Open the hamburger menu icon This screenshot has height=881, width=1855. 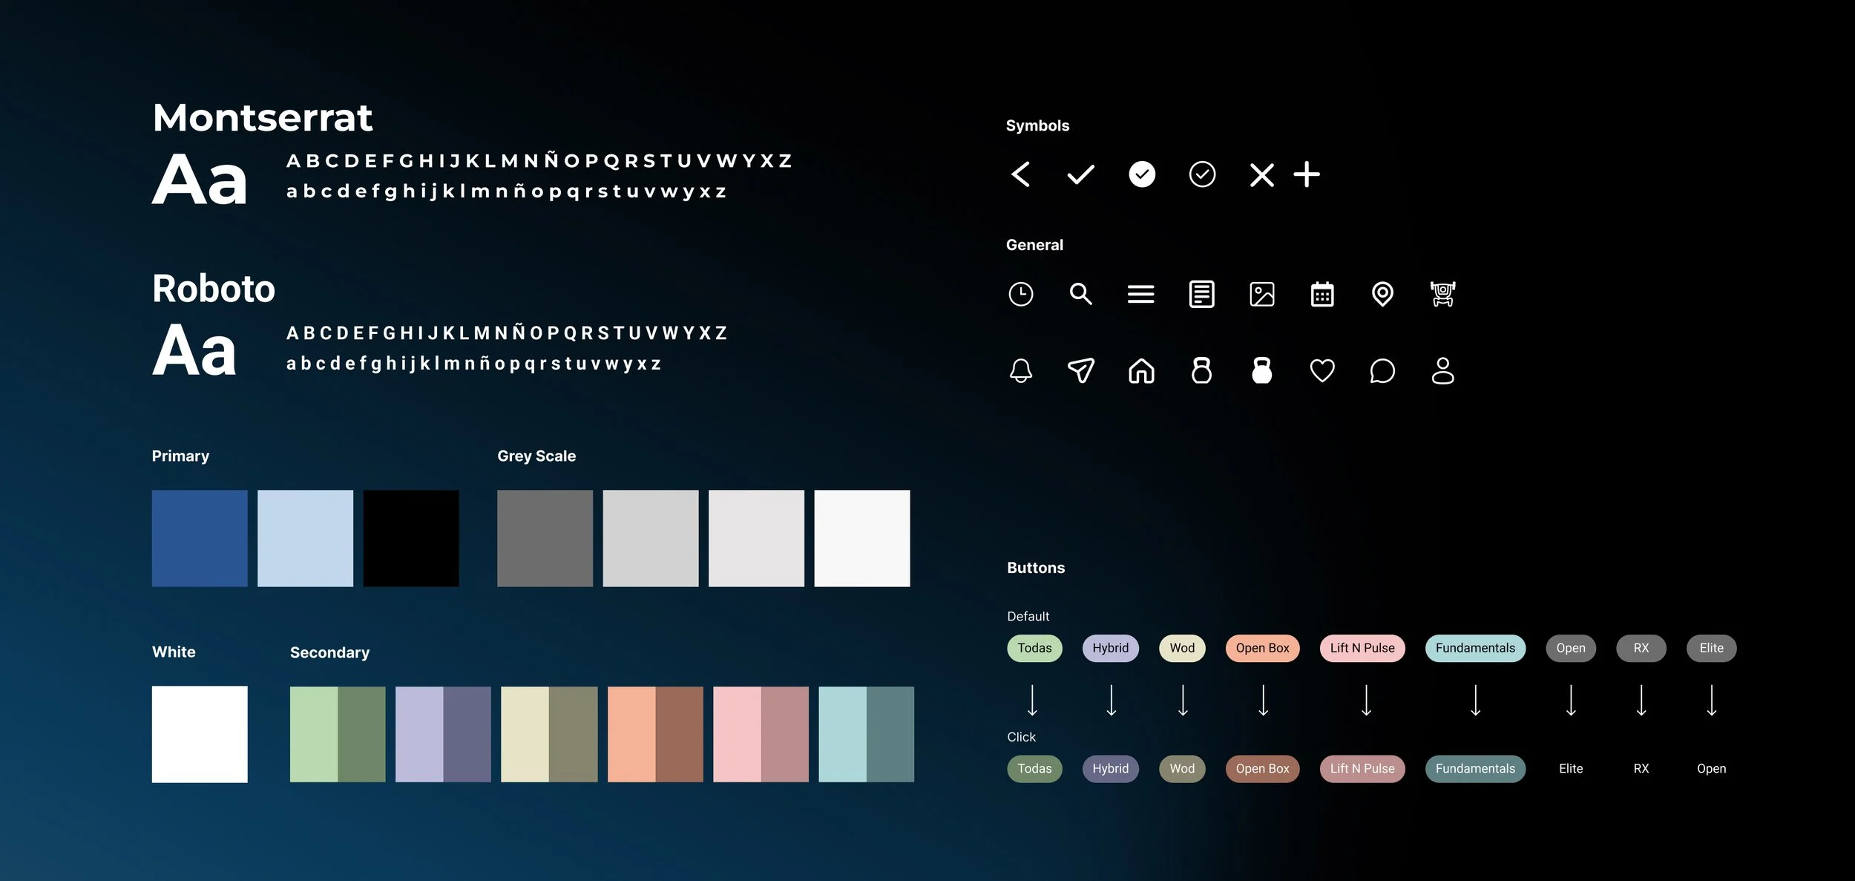(x=1140, y=294)
